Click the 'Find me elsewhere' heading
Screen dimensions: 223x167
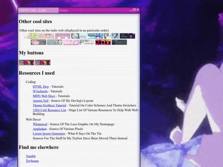click(39, 147)
